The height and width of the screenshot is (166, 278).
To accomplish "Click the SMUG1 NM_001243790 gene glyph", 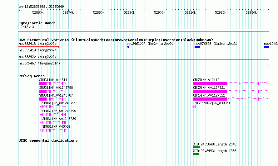I will pos(53,115).
